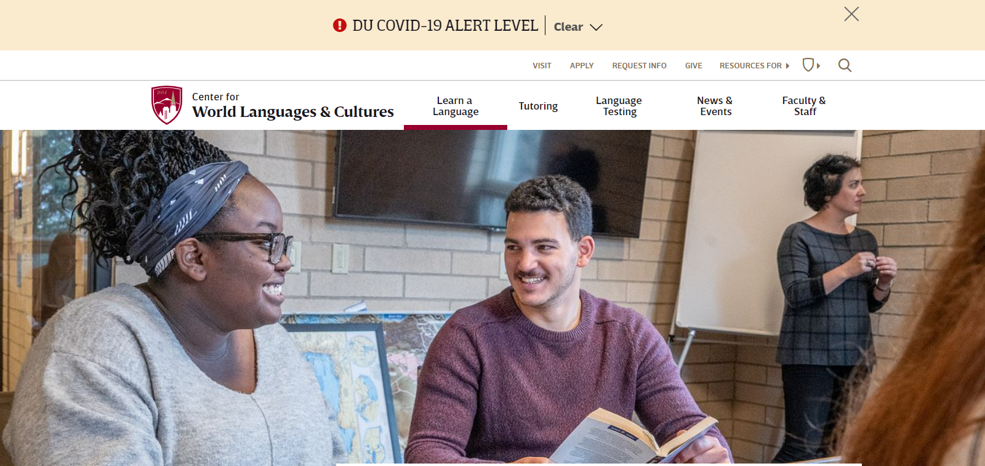Expand the Resources For menu

[754, 65]
